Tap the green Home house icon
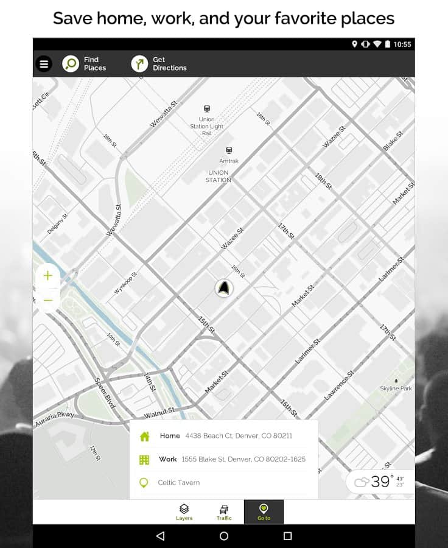This screenshot has height=548, width=448. coord(144,436)
